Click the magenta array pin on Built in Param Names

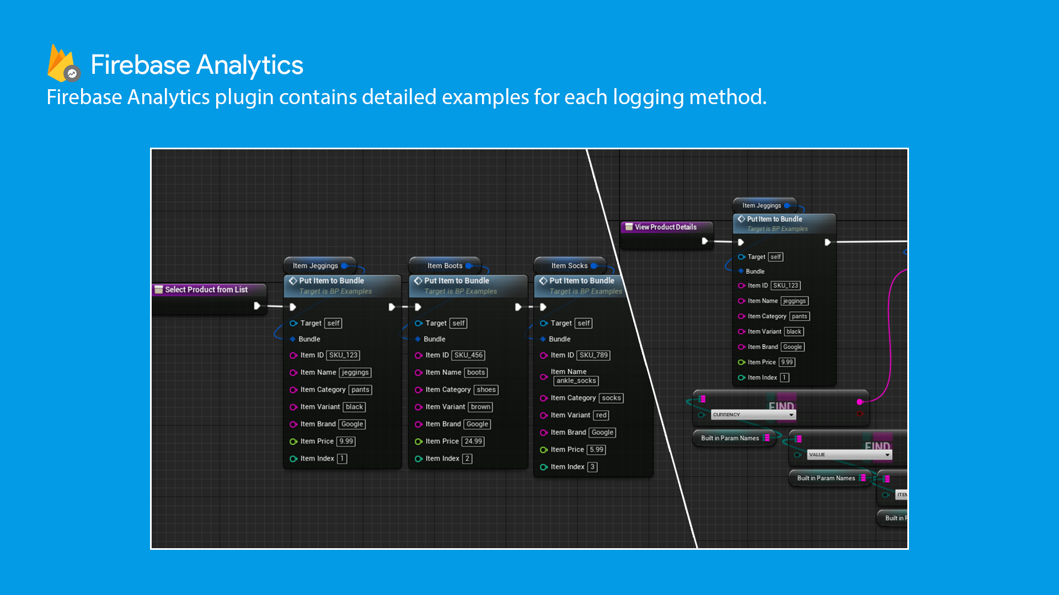768,438
